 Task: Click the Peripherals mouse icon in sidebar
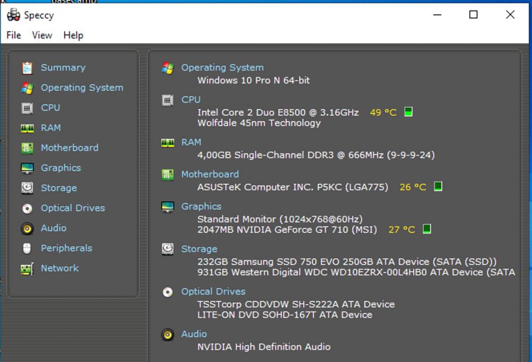(x=27, y=248)
